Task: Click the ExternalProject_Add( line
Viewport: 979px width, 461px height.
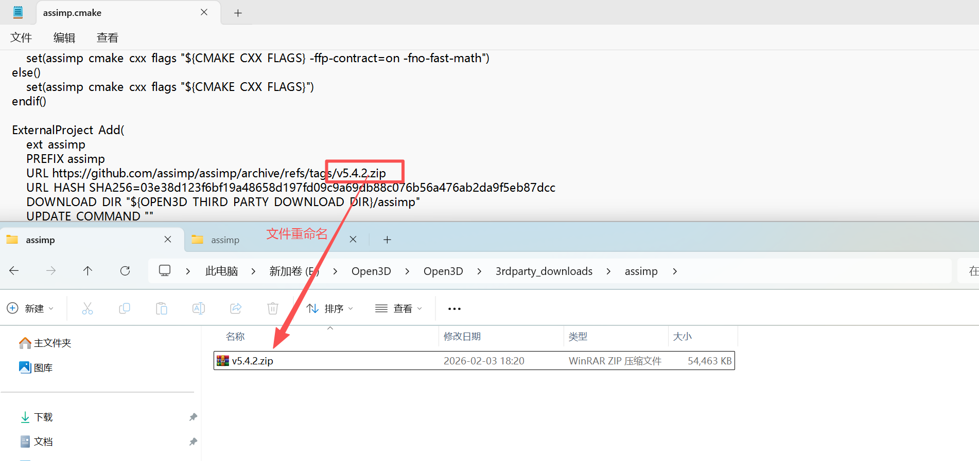Action: point(68,130)
